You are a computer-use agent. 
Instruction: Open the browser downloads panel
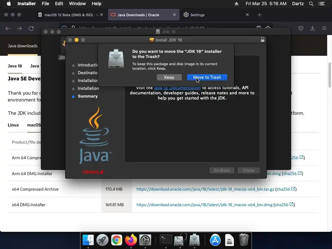tap(312, 28)
